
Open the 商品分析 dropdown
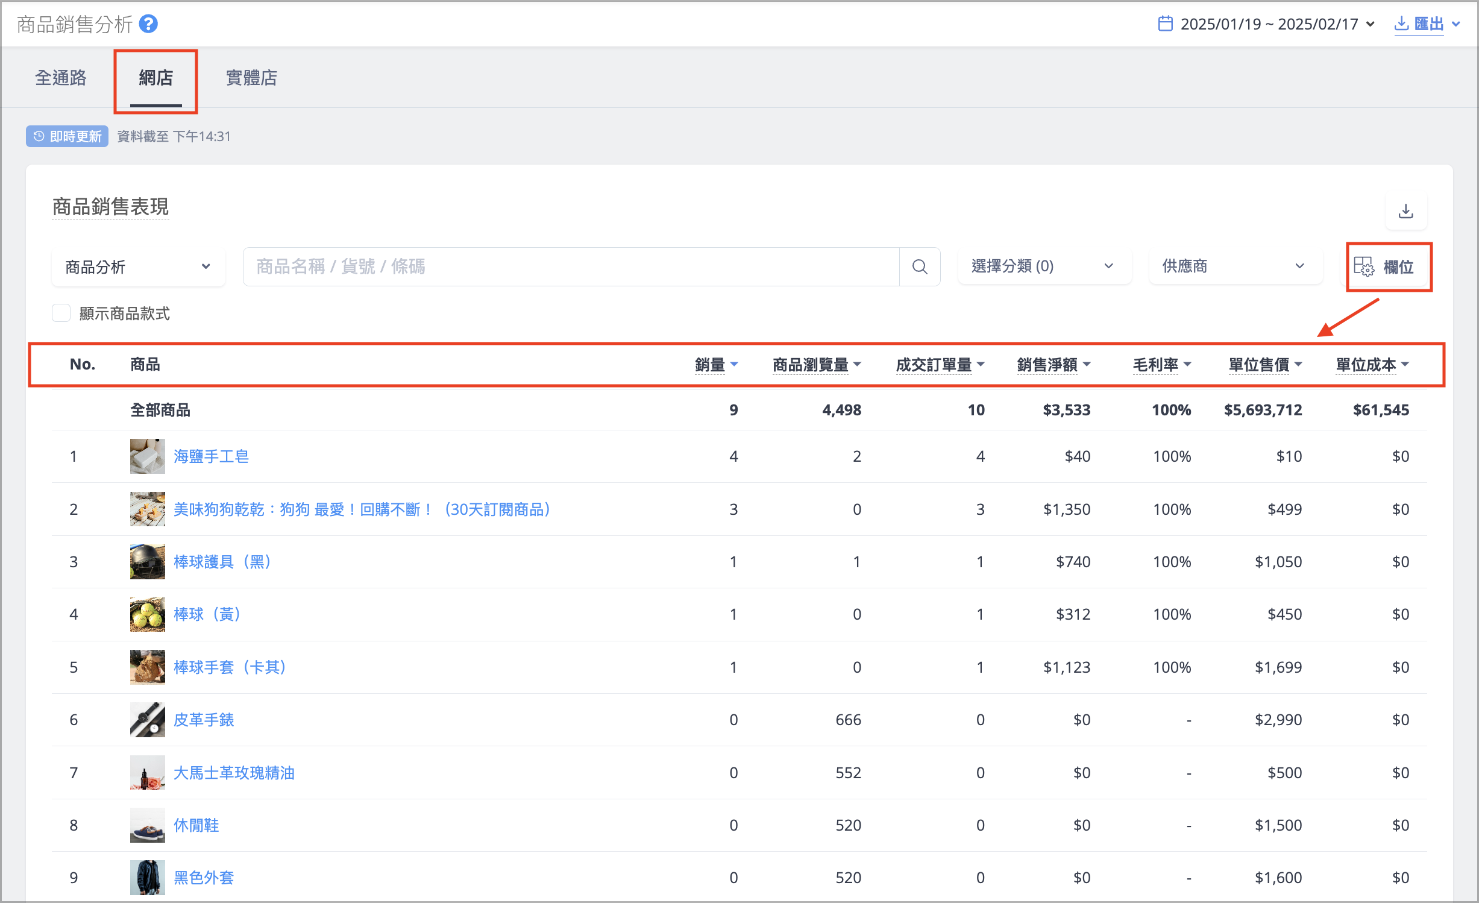point(138,266)
